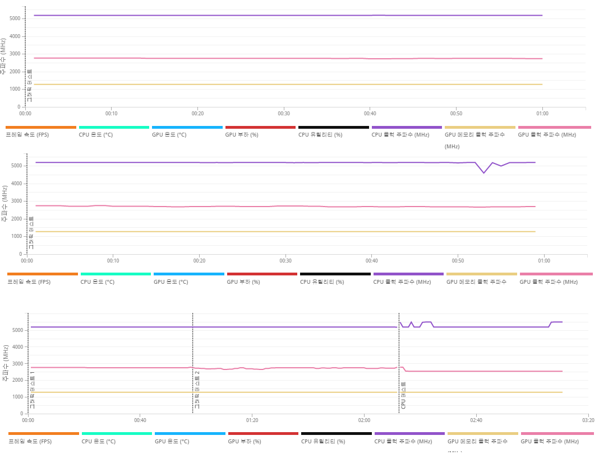Hide CPU 클럭 주파수 (MHz) in middle chart
Viewport: 599px width, 459px height.
pyautogui.click(x=402, y=282)
